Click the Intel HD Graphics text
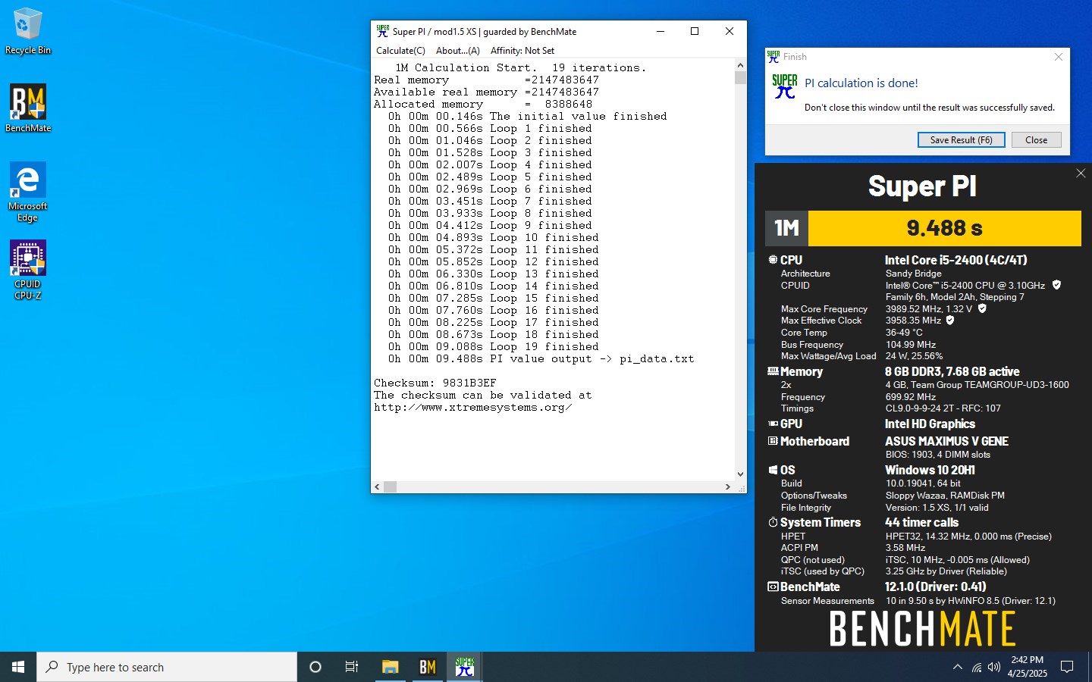The width and height of the screenshot is (1092, 682). point(930,424)
